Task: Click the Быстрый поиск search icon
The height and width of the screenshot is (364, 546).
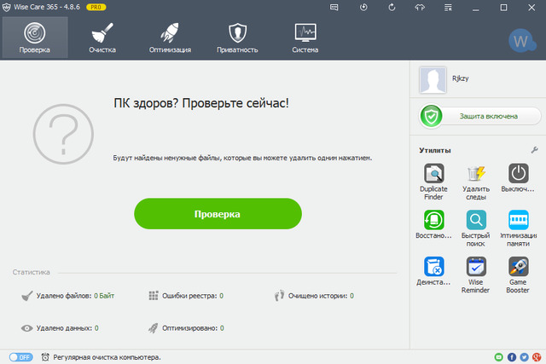Action: pyautogui.click(x=475, y=222)
